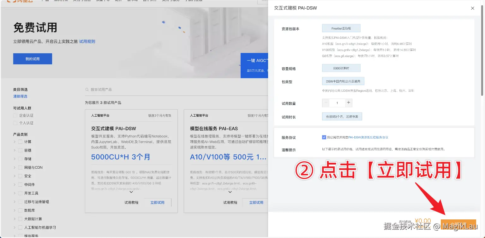Viewport: 485px width, 238px height.
Task: Open 试用教程 on the PAI-DSW card
Action: pos(131,202)
